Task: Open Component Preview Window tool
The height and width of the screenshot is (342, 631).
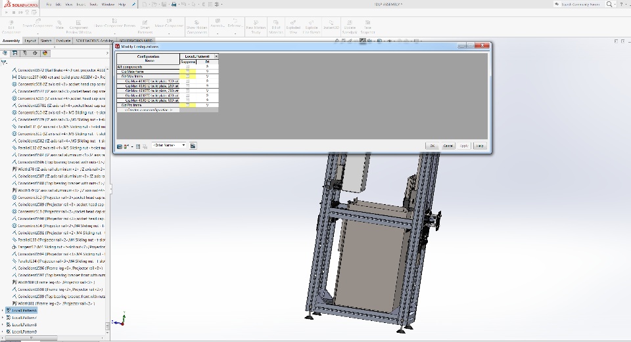Action: (78, 28)
